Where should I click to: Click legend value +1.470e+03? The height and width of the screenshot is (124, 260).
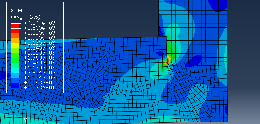[39, 63]
